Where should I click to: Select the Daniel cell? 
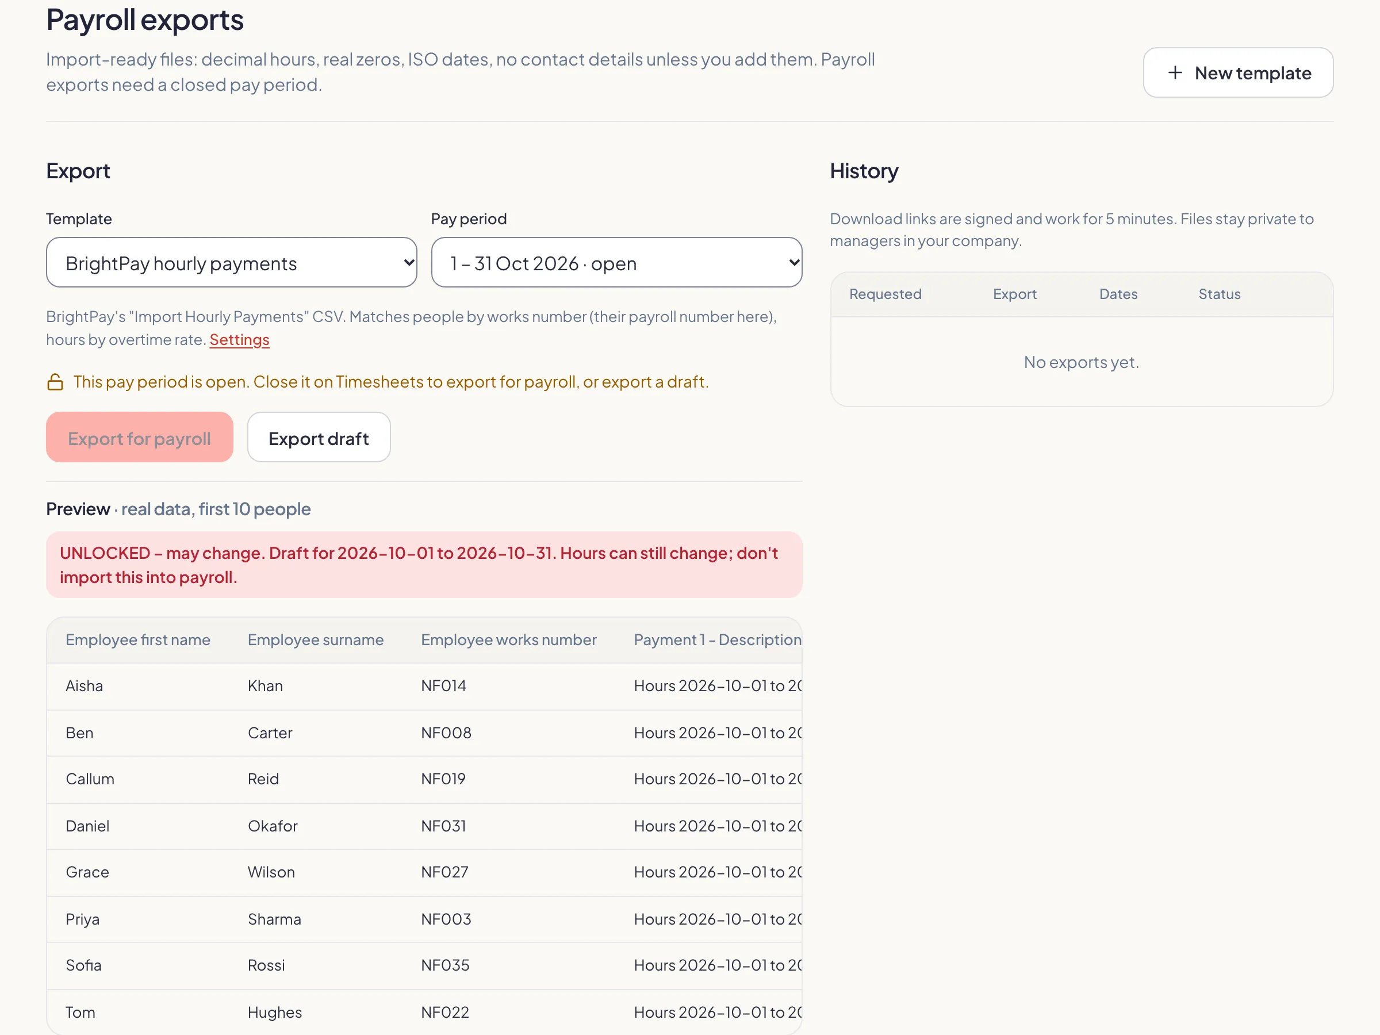click(x=87, y=826)
